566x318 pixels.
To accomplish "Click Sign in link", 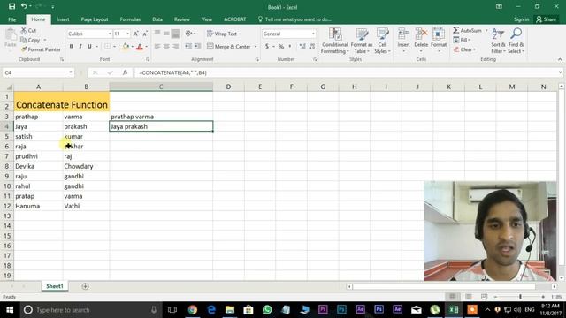I will (x=521, y=19).
